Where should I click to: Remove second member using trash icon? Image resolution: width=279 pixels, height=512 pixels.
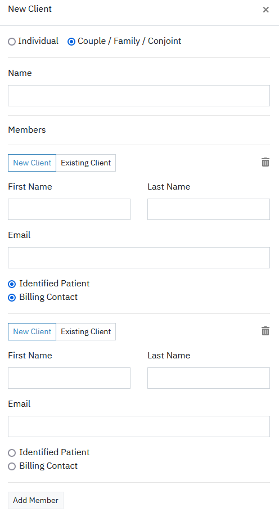point(265,331)
